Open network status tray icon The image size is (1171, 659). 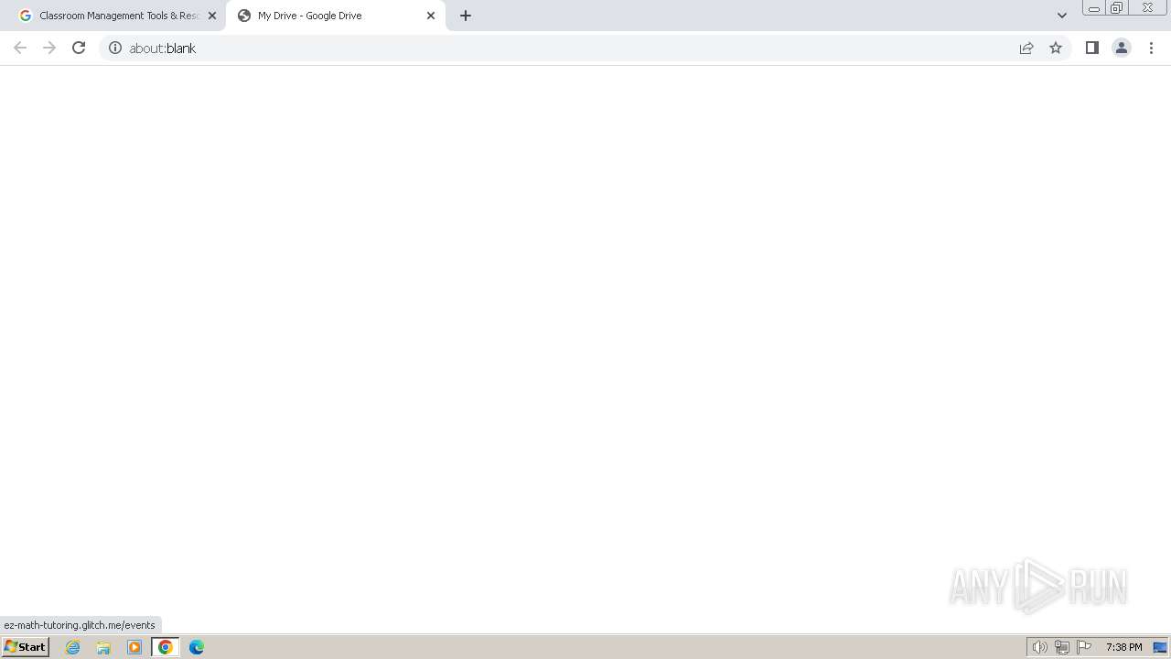click(1062, 647)
